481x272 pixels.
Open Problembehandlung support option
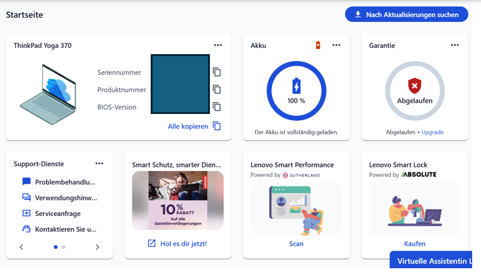(59, 182)
